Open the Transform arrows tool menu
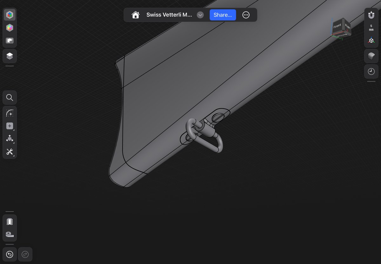 point(10,138)
